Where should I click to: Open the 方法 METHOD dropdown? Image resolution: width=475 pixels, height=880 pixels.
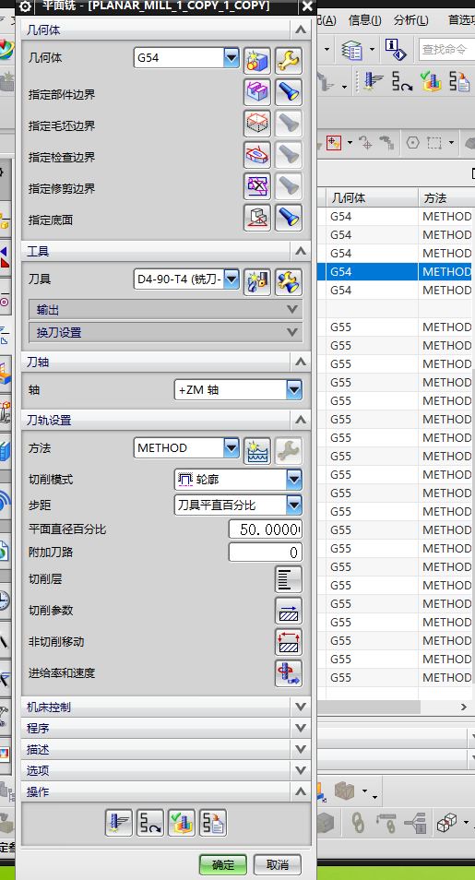pos(232,448)
